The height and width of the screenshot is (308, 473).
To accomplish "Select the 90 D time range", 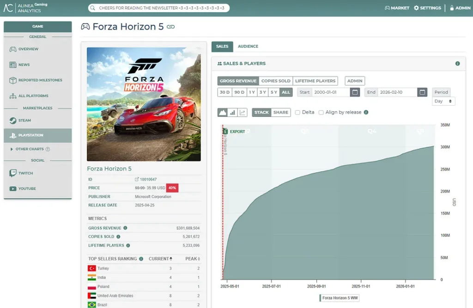I will click(239, 92).
